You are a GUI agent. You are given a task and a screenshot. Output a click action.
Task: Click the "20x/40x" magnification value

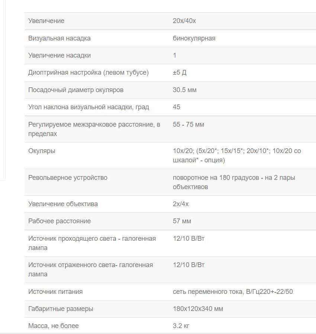pos(184,21)
